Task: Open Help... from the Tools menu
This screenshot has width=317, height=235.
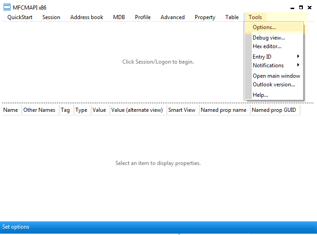Action: coord(274,95)
